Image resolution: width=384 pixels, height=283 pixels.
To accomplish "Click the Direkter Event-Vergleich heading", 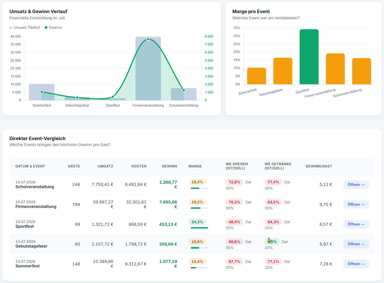I will [x=38, y=138].
